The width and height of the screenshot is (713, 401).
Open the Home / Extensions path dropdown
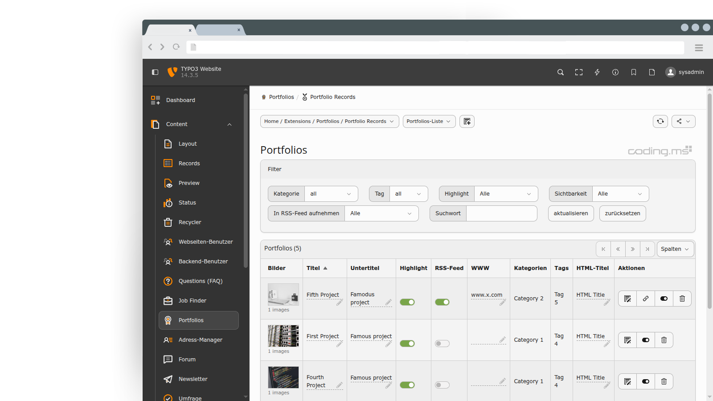[x=329, y=121]
